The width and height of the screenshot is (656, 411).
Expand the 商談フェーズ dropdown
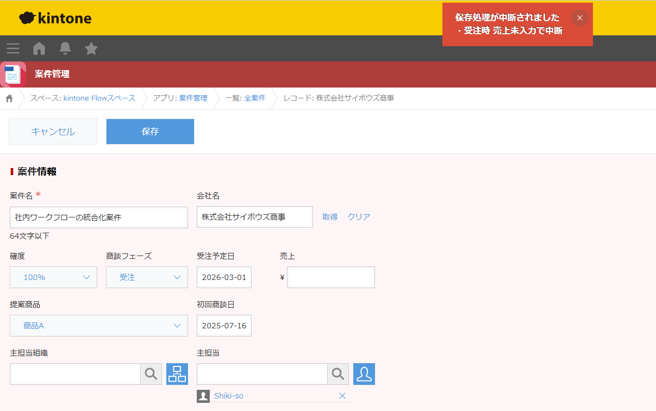tap(147, 277)
